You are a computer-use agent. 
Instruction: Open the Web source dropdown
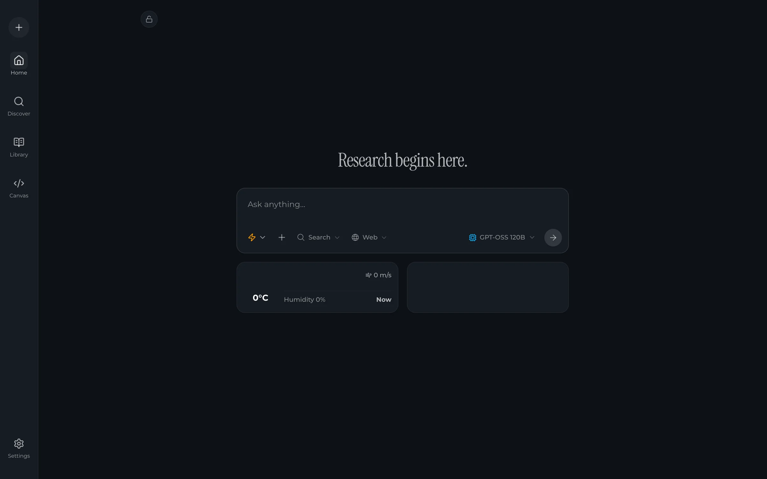pyautogui.click(x=369, y=237)
